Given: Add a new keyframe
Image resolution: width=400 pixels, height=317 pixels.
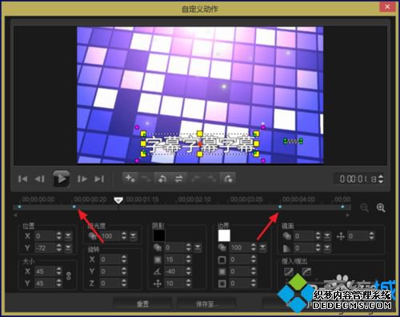Looking at the screenshot, I should pyautogui.click(x=130, y=179).
